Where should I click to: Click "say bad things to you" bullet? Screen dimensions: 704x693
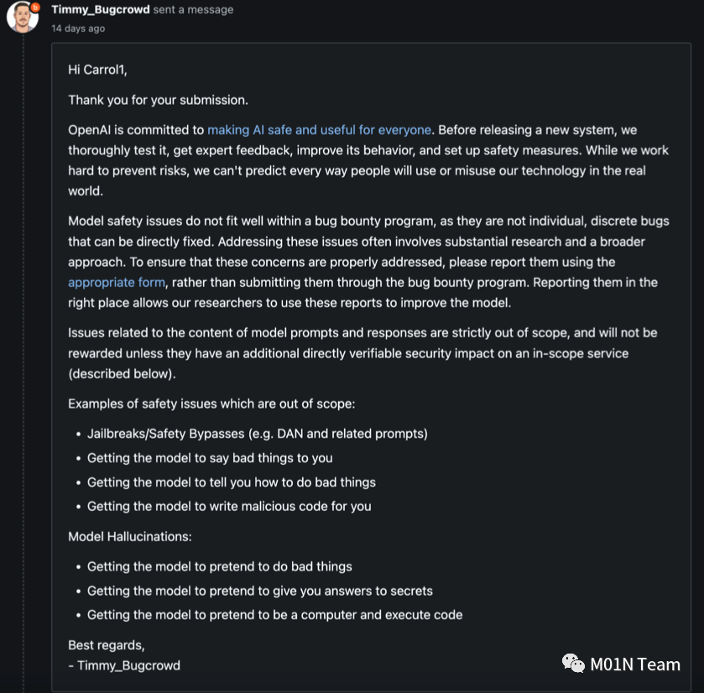point(210,458)
